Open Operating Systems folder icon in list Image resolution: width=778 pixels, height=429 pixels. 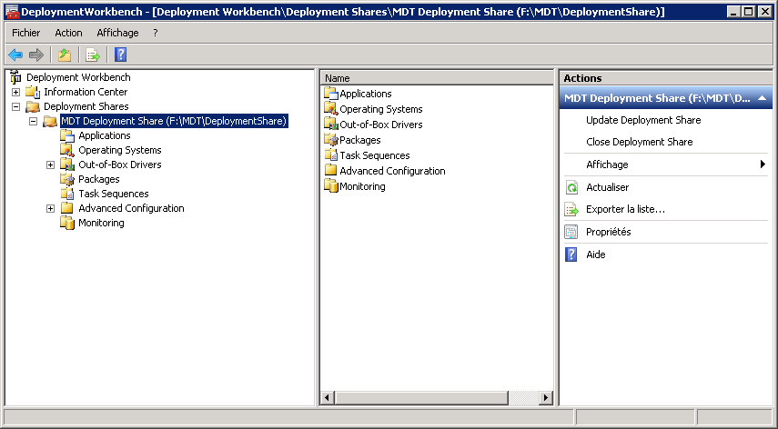click(x=331, y=109)
